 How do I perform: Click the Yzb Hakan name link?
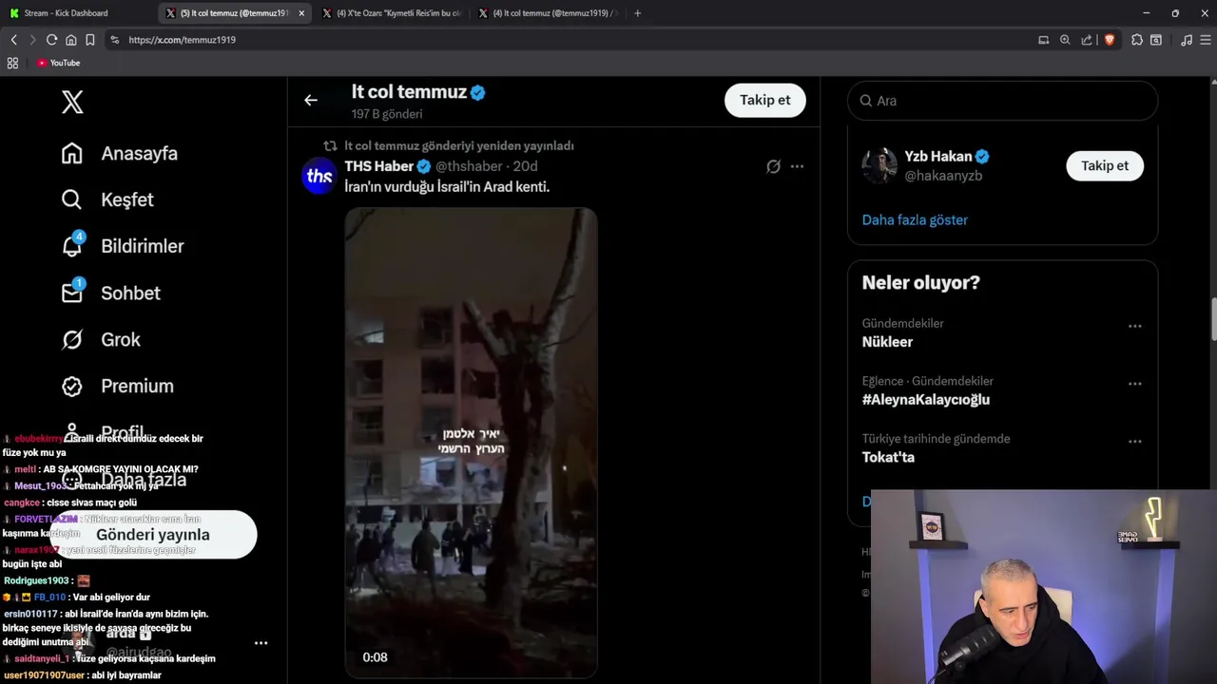coord(938,156)
